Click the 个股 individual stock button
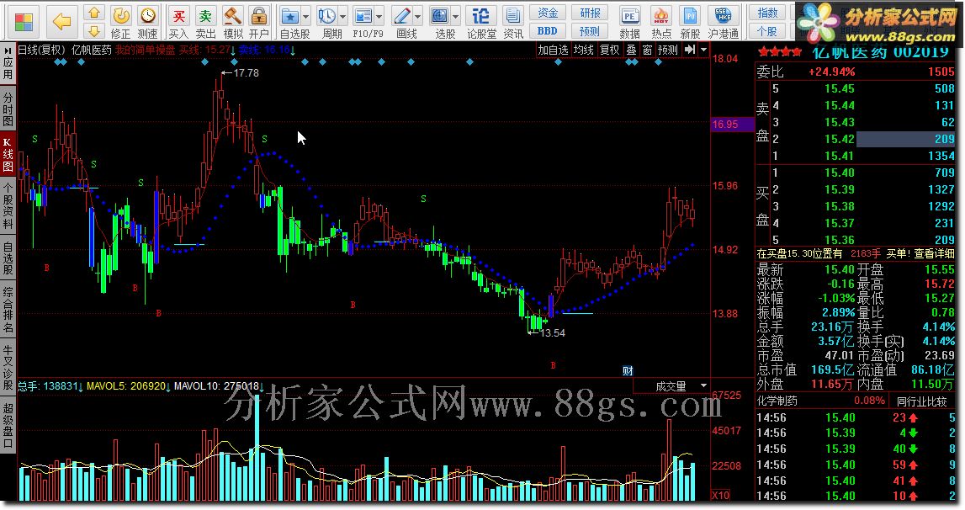965x510 pixels. click(x=766, y=31)
